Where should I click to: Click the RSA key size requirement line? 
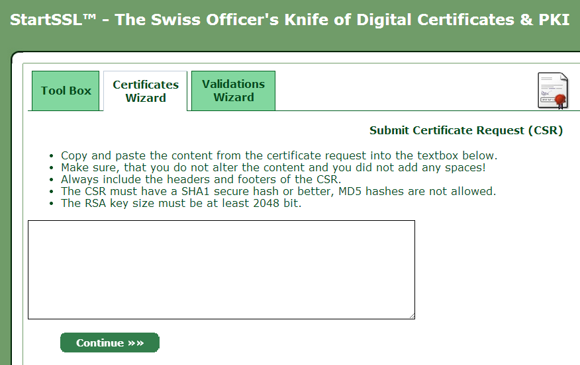pos(181,203)
